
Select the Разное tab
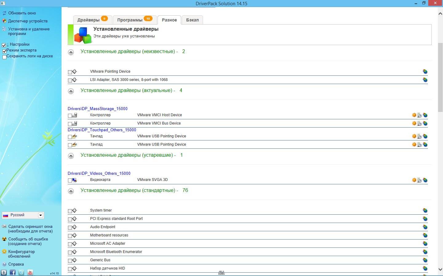coord(169,20)
